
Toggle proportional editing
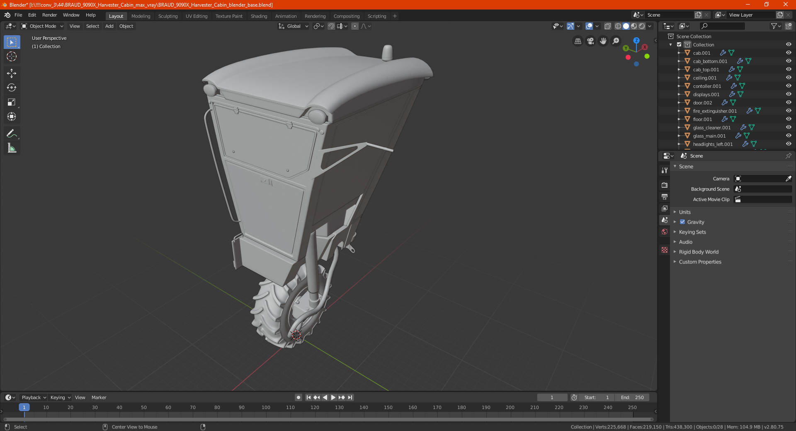[x=355, y=26]
